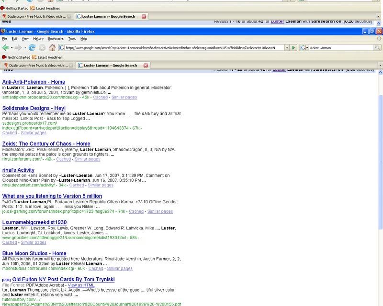Open Old Fulton NY Post Cards PDF result
Viewport: 383px width, 306px height.
pyautogui.click(x=63, y=279)
